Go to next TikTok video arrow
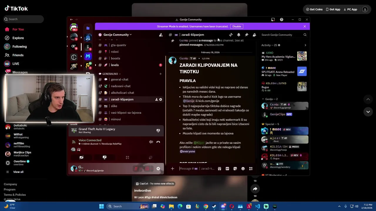 (x=368, y=112)
